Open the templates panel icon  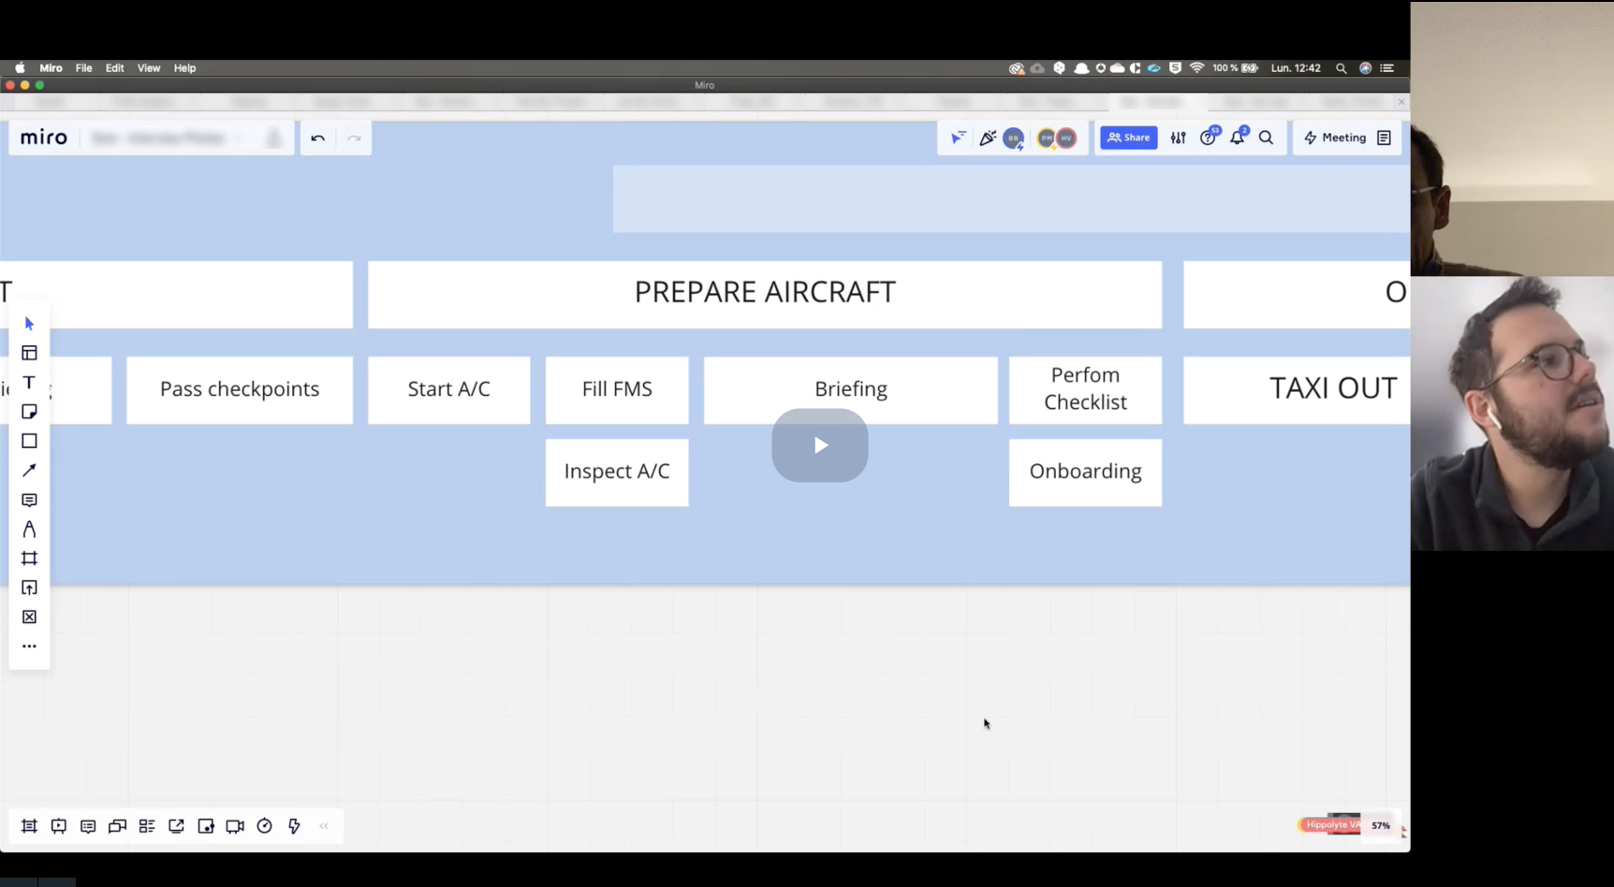(x=29, y=353)
